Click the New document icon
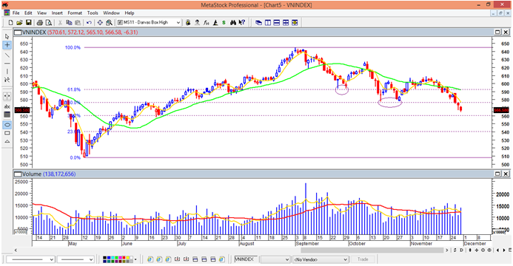513x266 pixels. tap(11, 22)
